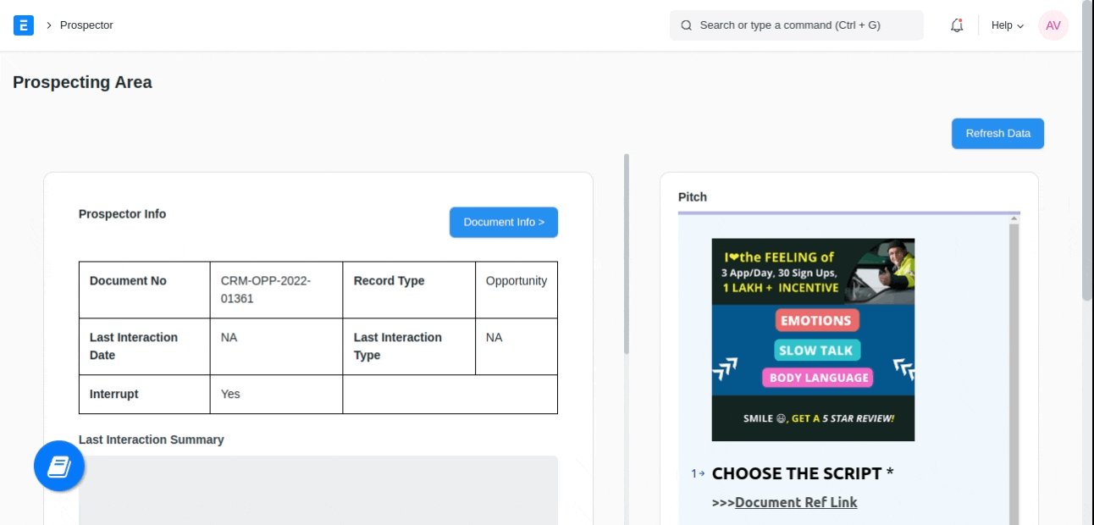
Task: Click the magnifier icon in search bar
Action: coord(687,25)
